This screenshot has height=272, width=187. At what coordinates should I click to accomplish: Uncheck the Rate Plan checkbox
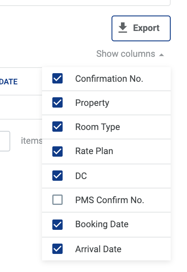[x=57, y=151]
